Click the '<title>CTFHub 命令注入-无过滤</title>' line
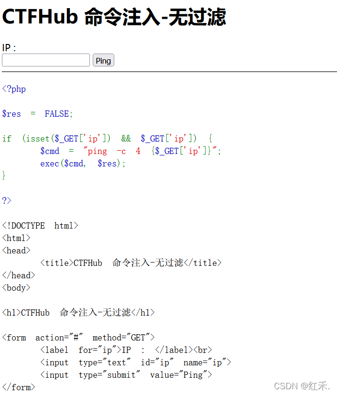This screenshot has height=395, width=337. tap(131, 263)
